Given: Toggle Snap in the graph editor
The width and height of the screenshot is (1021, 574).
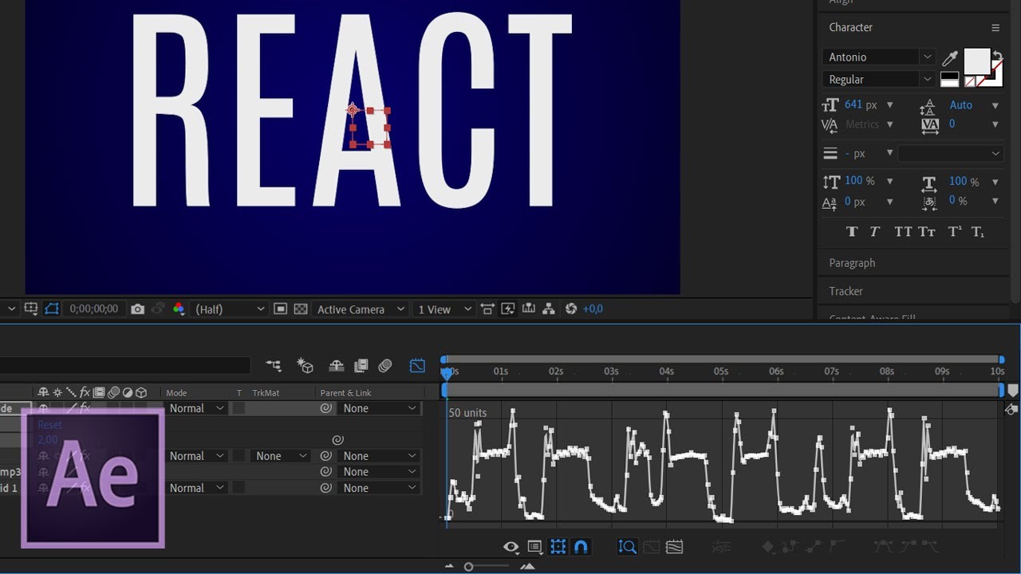Looking at the screenshot, I should [581, 547].
